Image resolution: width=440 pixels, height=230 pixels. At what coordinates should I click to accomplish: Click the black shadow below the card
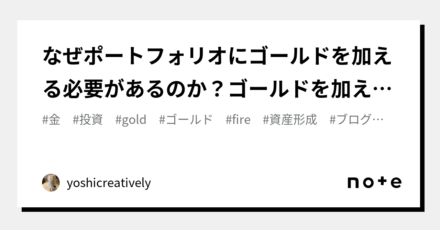220,209
